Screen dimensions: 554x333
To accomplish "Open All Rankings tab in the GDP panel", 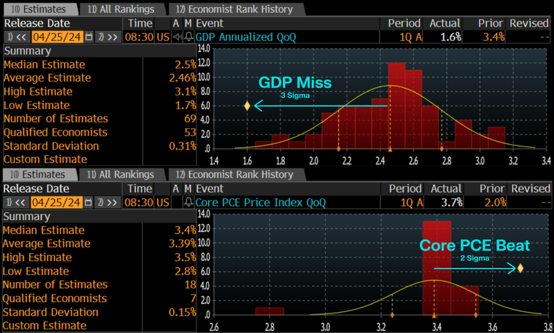I will [122, 9].
